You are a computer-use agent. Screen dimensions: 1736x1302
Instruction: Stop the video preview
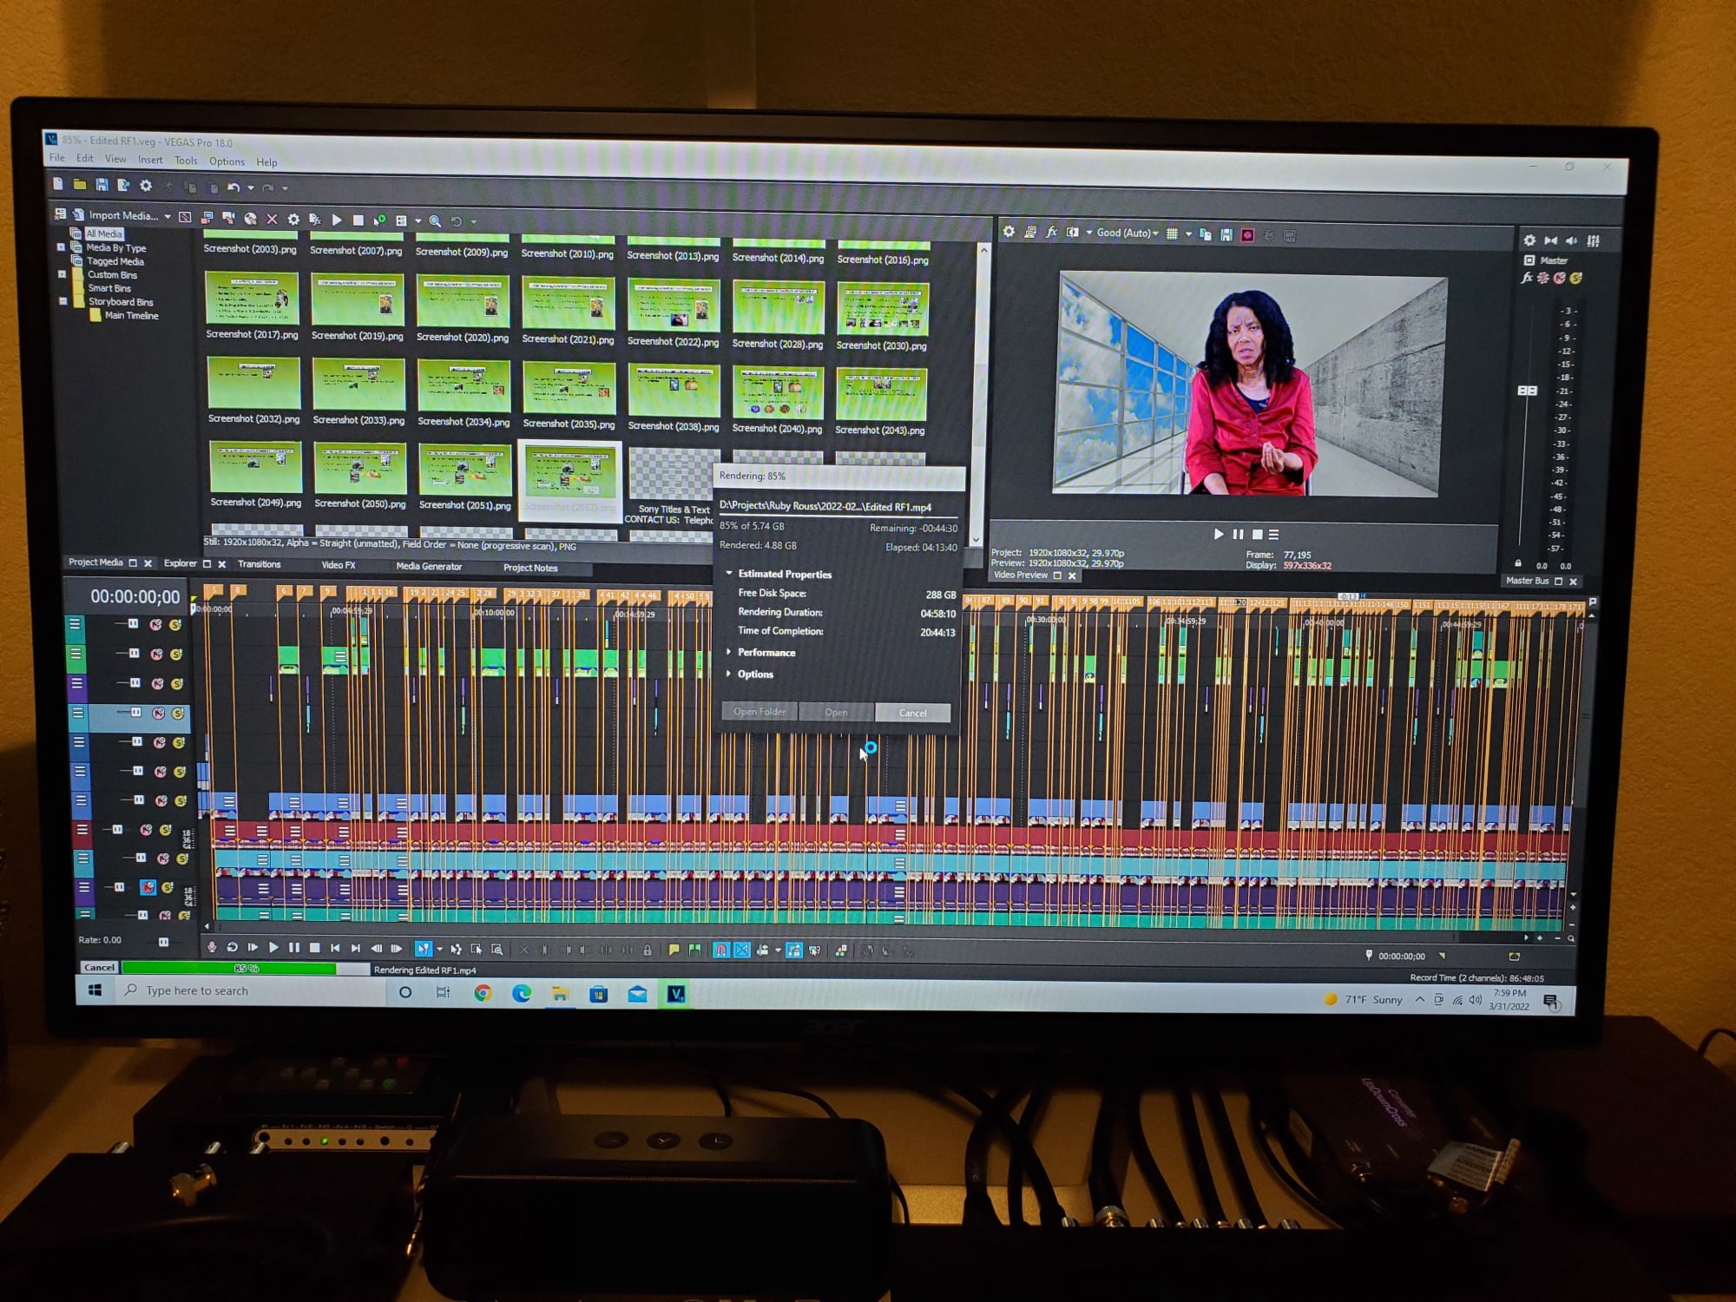pyautogui.click(x=1257, y=535)
